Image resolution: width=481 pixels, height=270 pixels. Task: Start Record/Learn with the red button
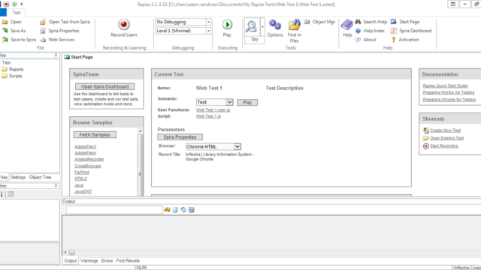(x=123, y=25)
